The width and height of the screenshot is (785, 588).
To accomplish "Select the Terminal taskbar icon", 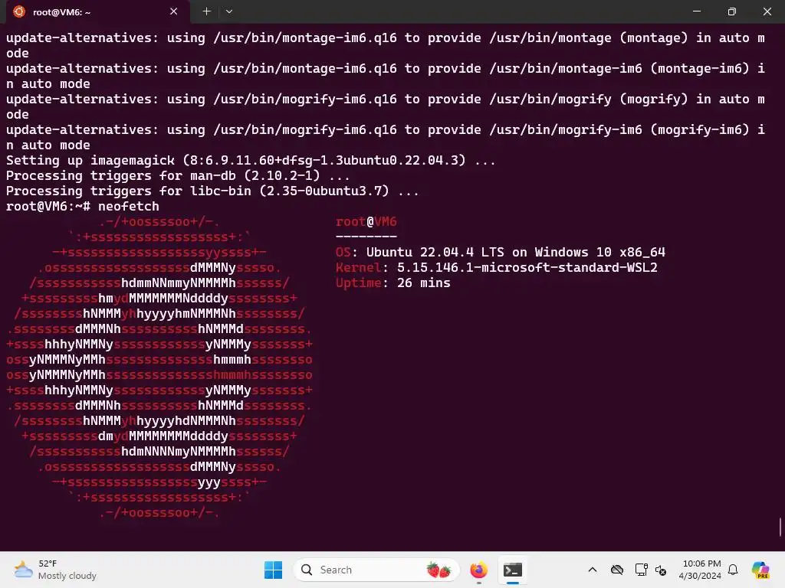I will pos(513,570).
